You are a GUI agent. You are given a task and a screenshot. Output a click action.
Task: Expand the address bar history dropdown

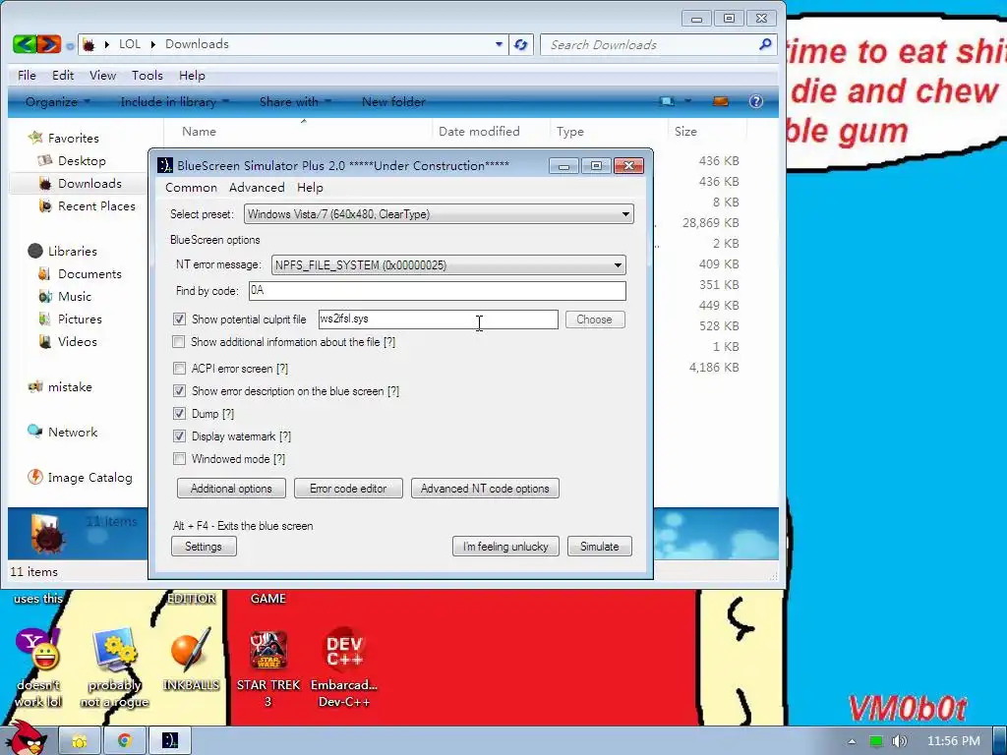coord(499,44)
